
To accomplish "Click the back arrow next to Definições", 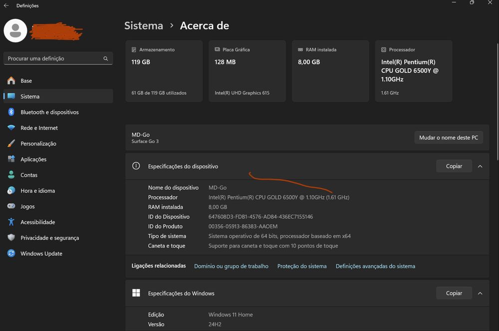I will pos(6,5).
